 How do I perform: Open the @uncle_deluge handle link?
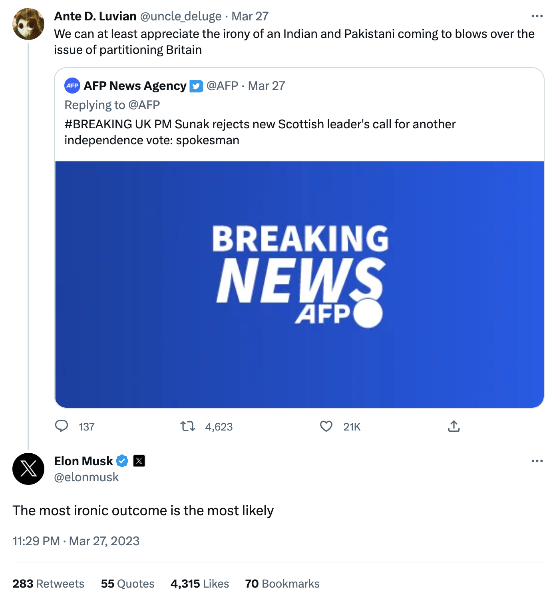coord(181,16)
